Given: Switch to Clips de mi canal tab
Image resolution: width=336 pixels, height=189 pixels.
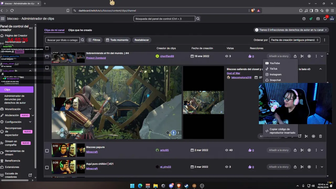Looking at the screenshot, I should click(54, 30).
